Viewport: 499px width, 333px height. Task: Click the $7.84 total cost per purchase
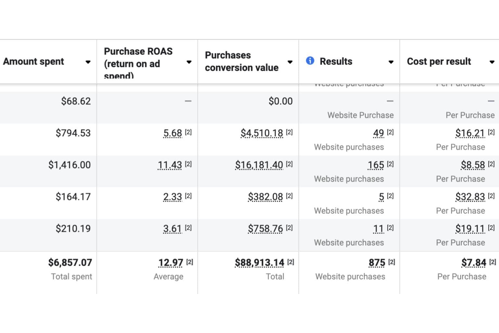coord(474,262)
